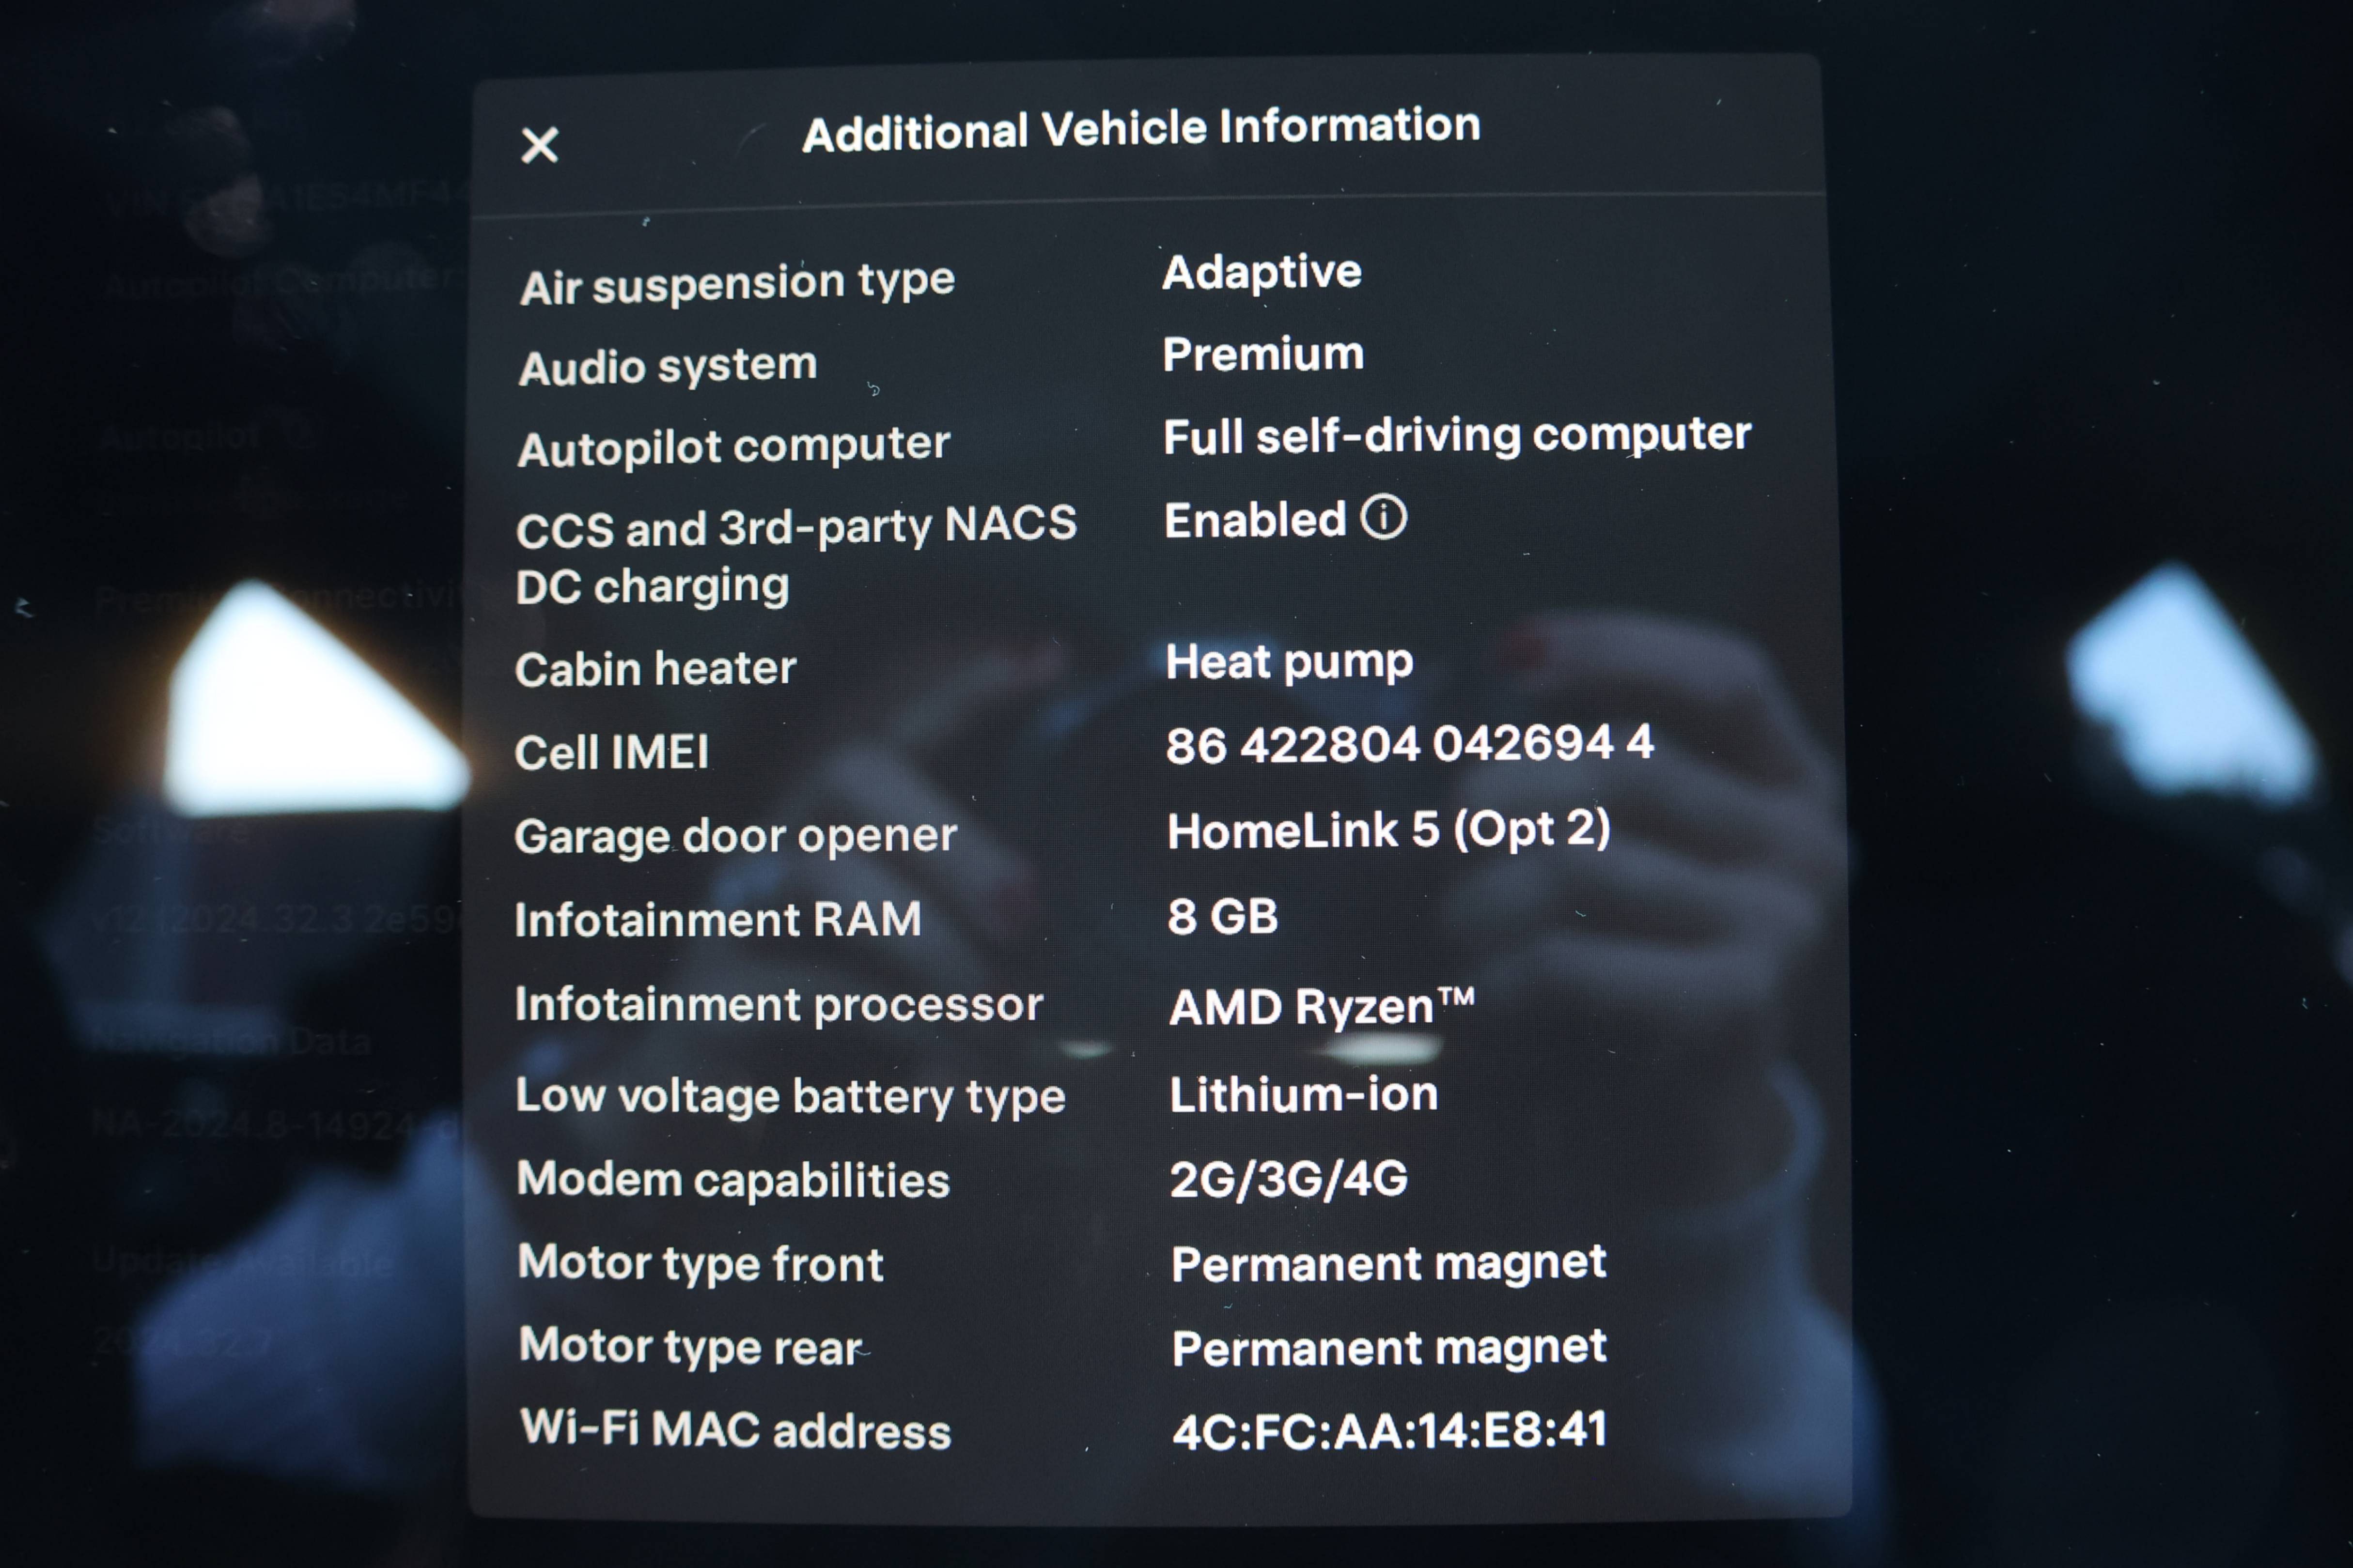This screenshot has height=1568, width=2353.
Task: Click the Motor type rear label
Action: [690, 1347]
